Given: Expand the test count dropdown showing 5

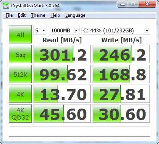Looking at the screenshot, I should 40,30.
